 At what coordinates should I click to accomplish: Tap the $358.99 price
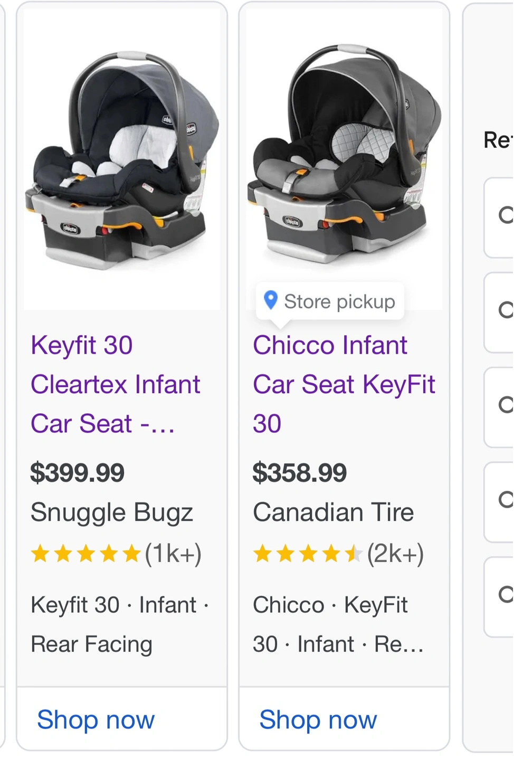pyautogui.click(x=300, y=472)
